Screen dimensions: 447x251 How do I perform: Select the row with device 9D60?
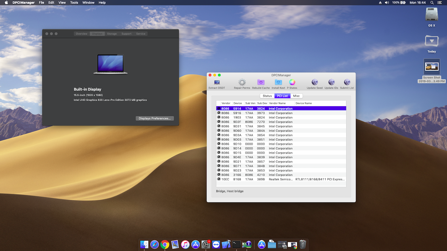pos(281,131)
